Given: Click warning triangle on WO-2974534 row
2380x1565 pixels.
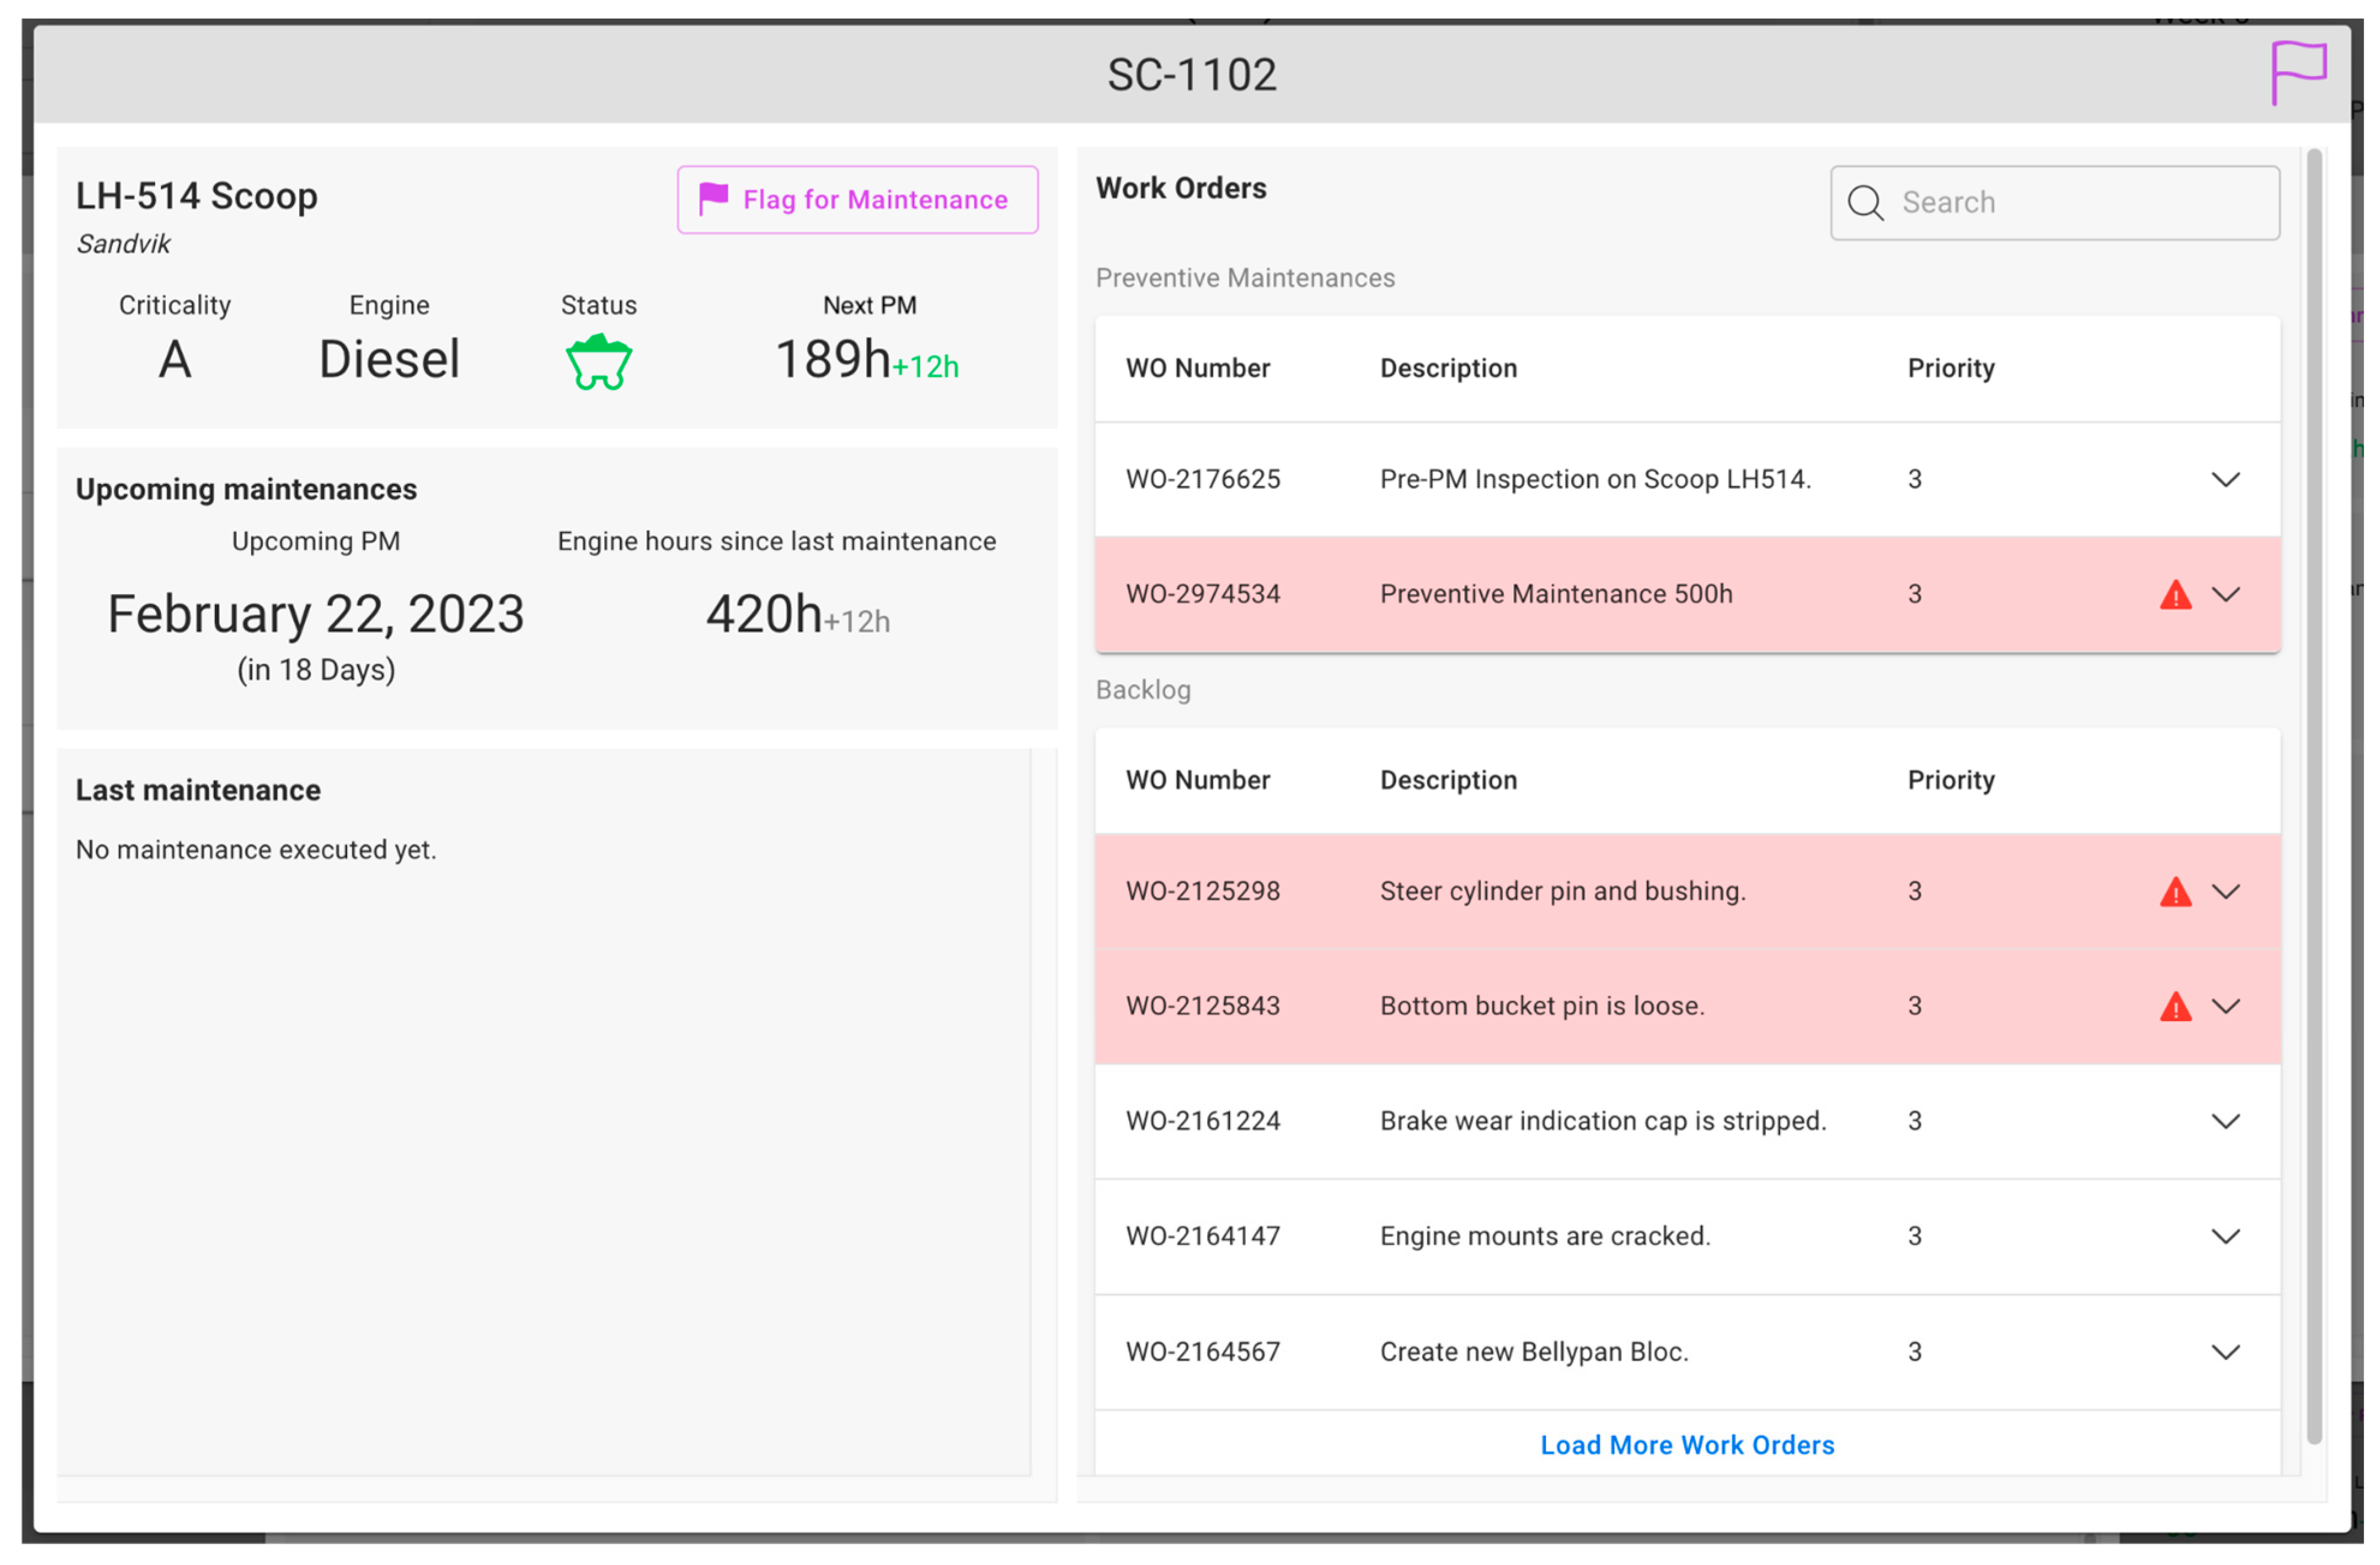Looking at the screenshot, I should tap(2175, 596).
